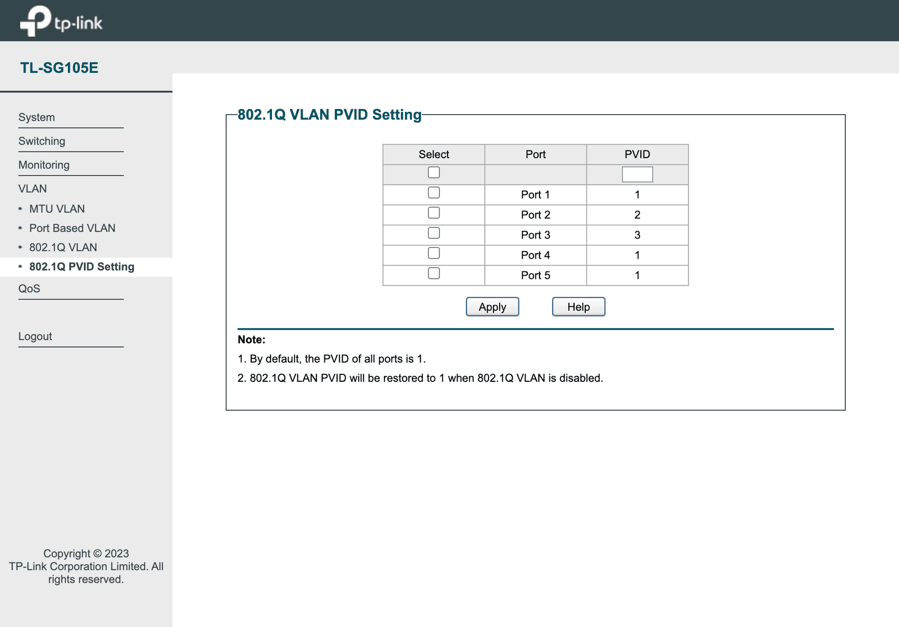Expand the System menu
The height and width of the screenshot is (627, 899).
(x=37, y=117)
